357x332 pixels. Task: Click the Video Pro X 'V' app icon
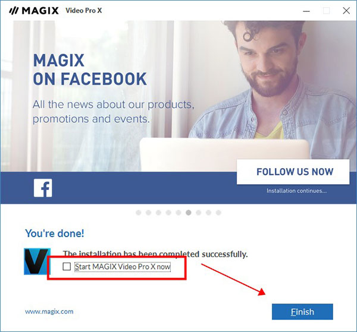[x=37, y=261]
